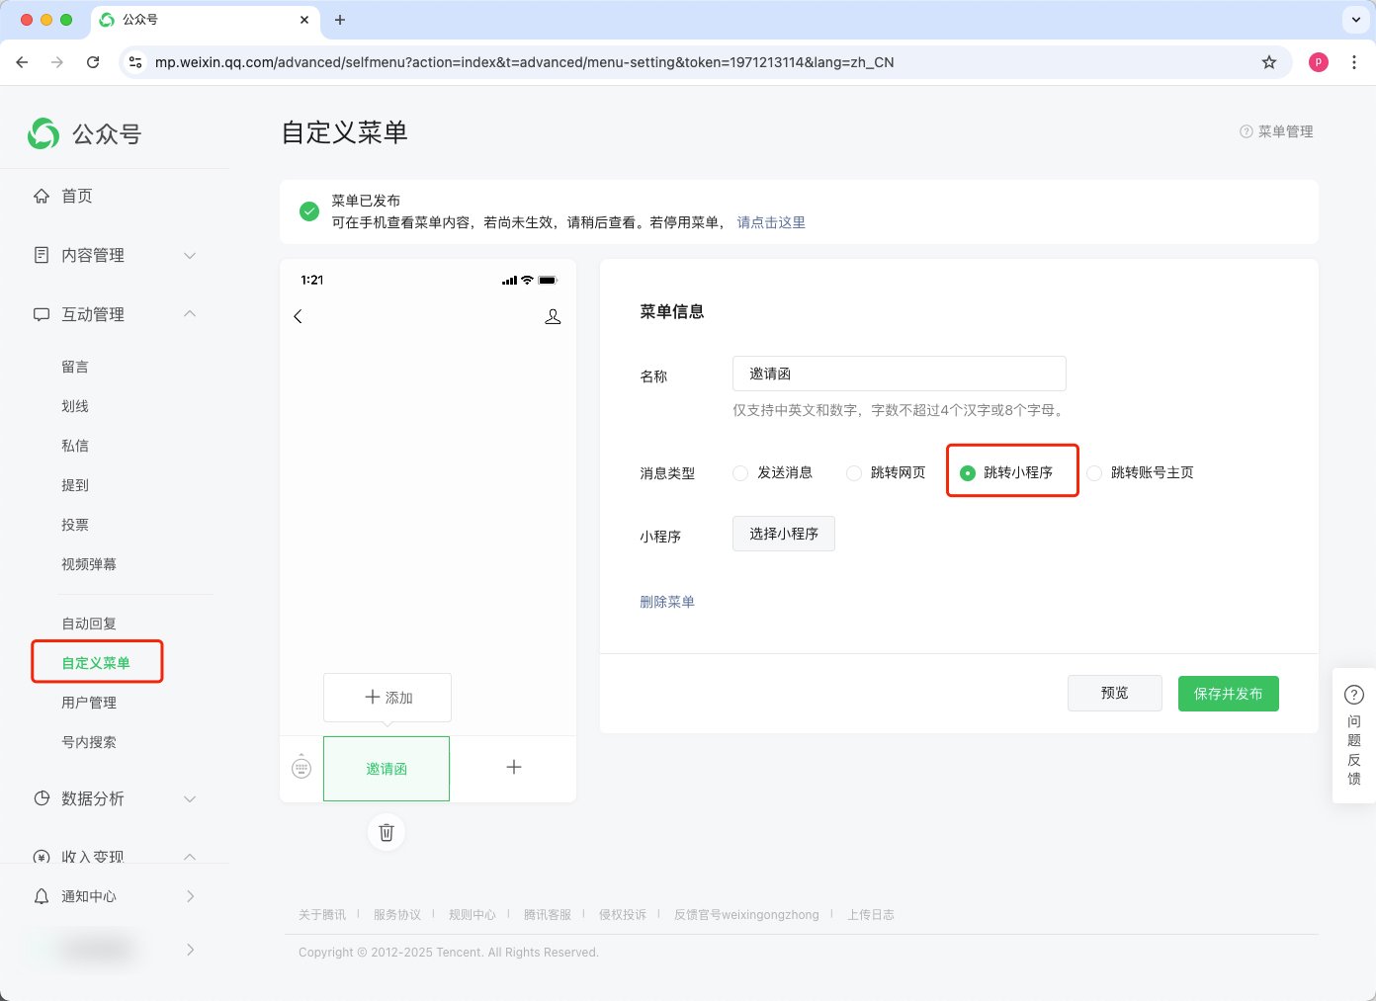1376x1001 pixels.
Task: Click the keyboard toggle icon in the phone preview
Action: (301, 767)
